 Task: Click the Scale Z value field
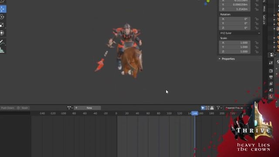point(235,51)
